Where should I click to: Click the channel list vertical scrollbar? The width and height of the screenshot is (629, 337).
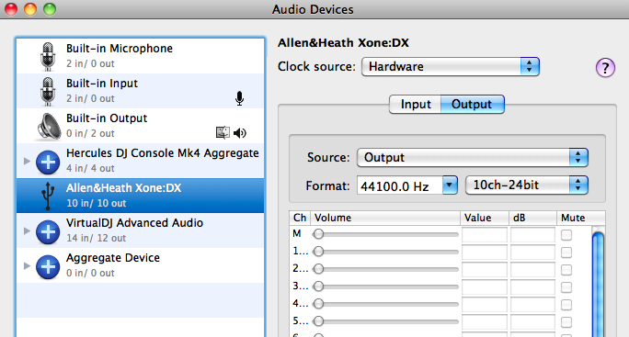click(598, 283)
